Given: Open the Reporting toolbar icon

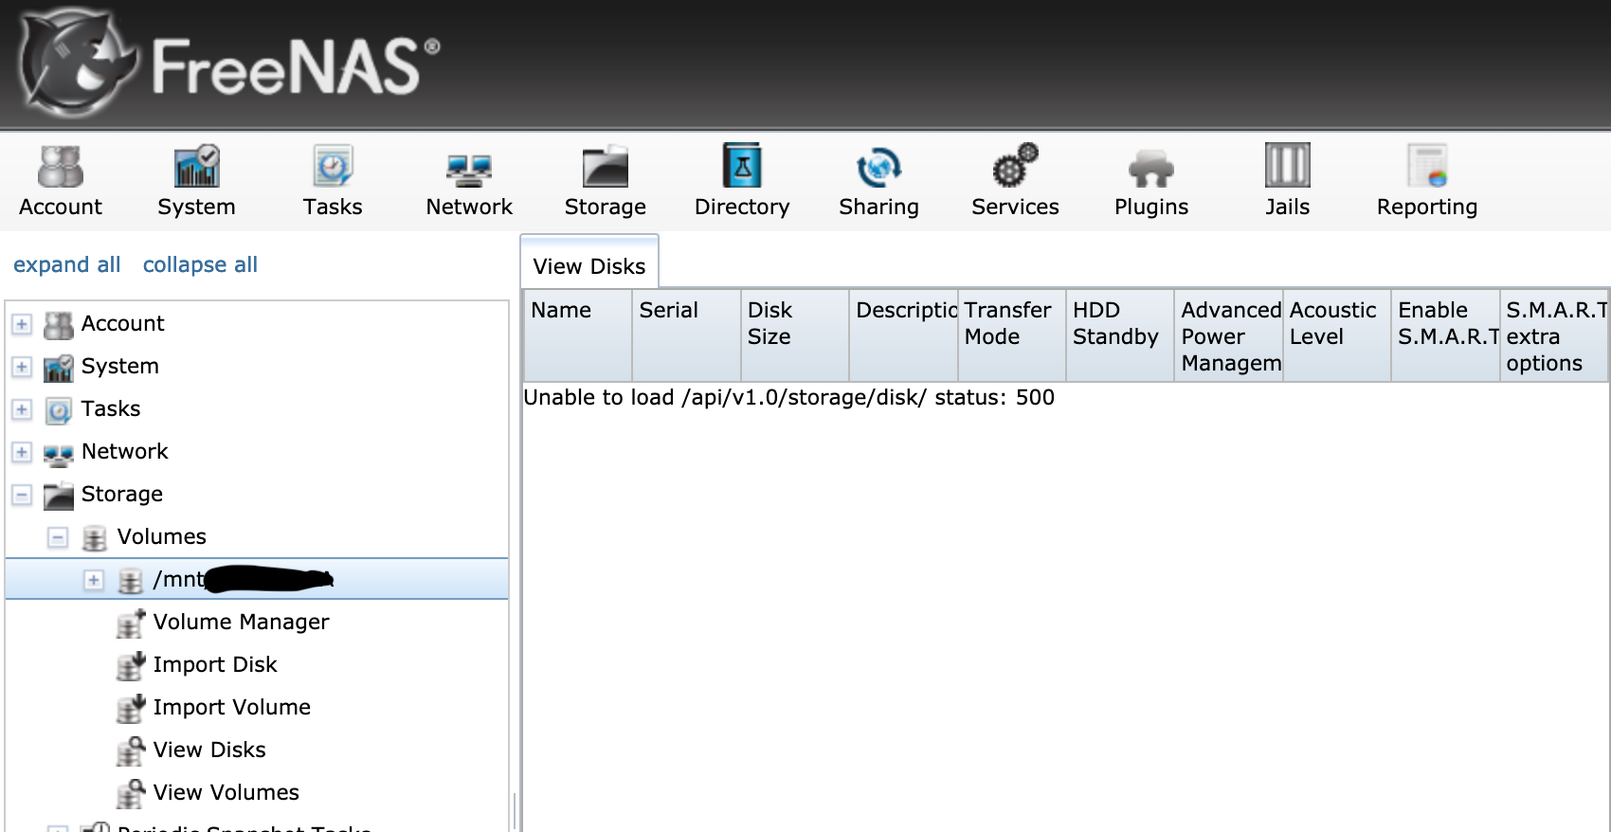Looking at the screenshot, I should coord(1427,166).
